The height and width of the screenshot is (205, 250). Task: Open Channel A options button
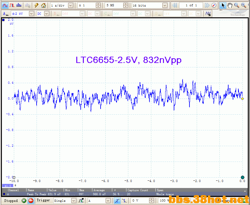(6, 14)
